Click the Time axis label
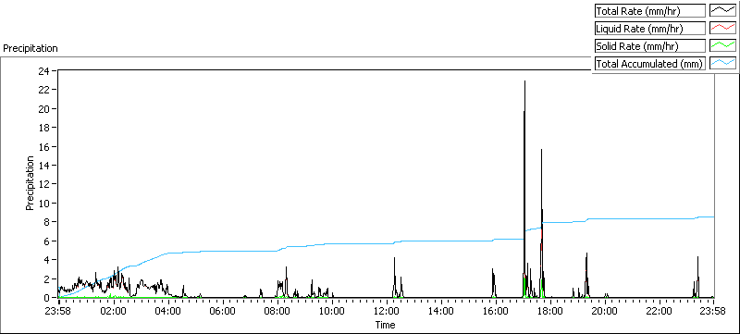 (x=385, y=325)
